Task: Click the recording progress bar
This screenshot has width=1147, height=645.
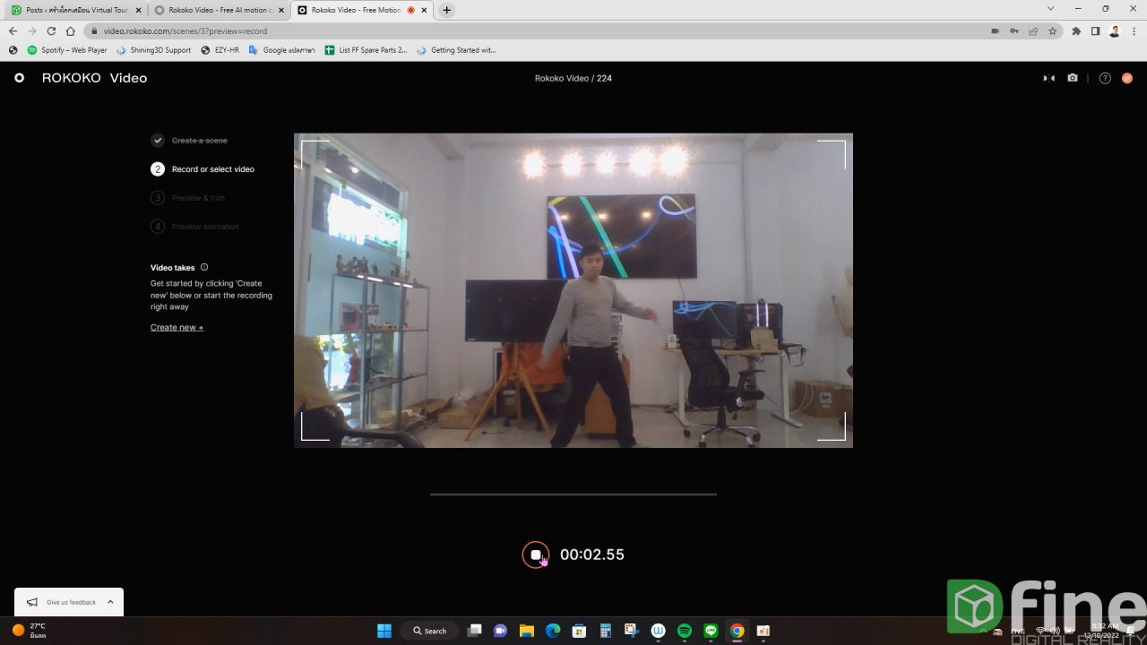Action: pyautogui.click(x=573, y=494)
